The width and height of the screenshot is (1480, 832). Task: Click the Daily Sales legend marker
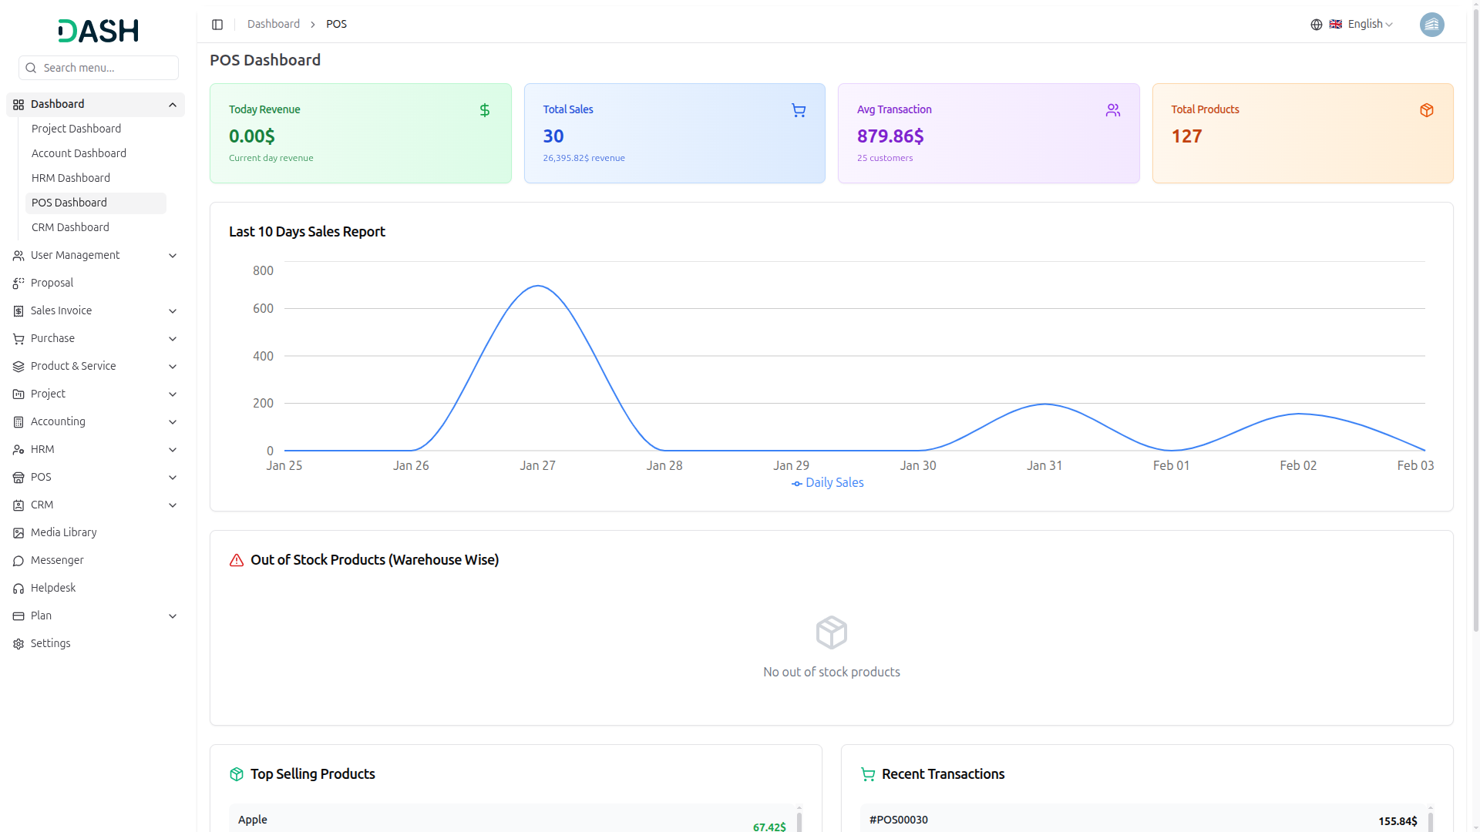(797, 483)
